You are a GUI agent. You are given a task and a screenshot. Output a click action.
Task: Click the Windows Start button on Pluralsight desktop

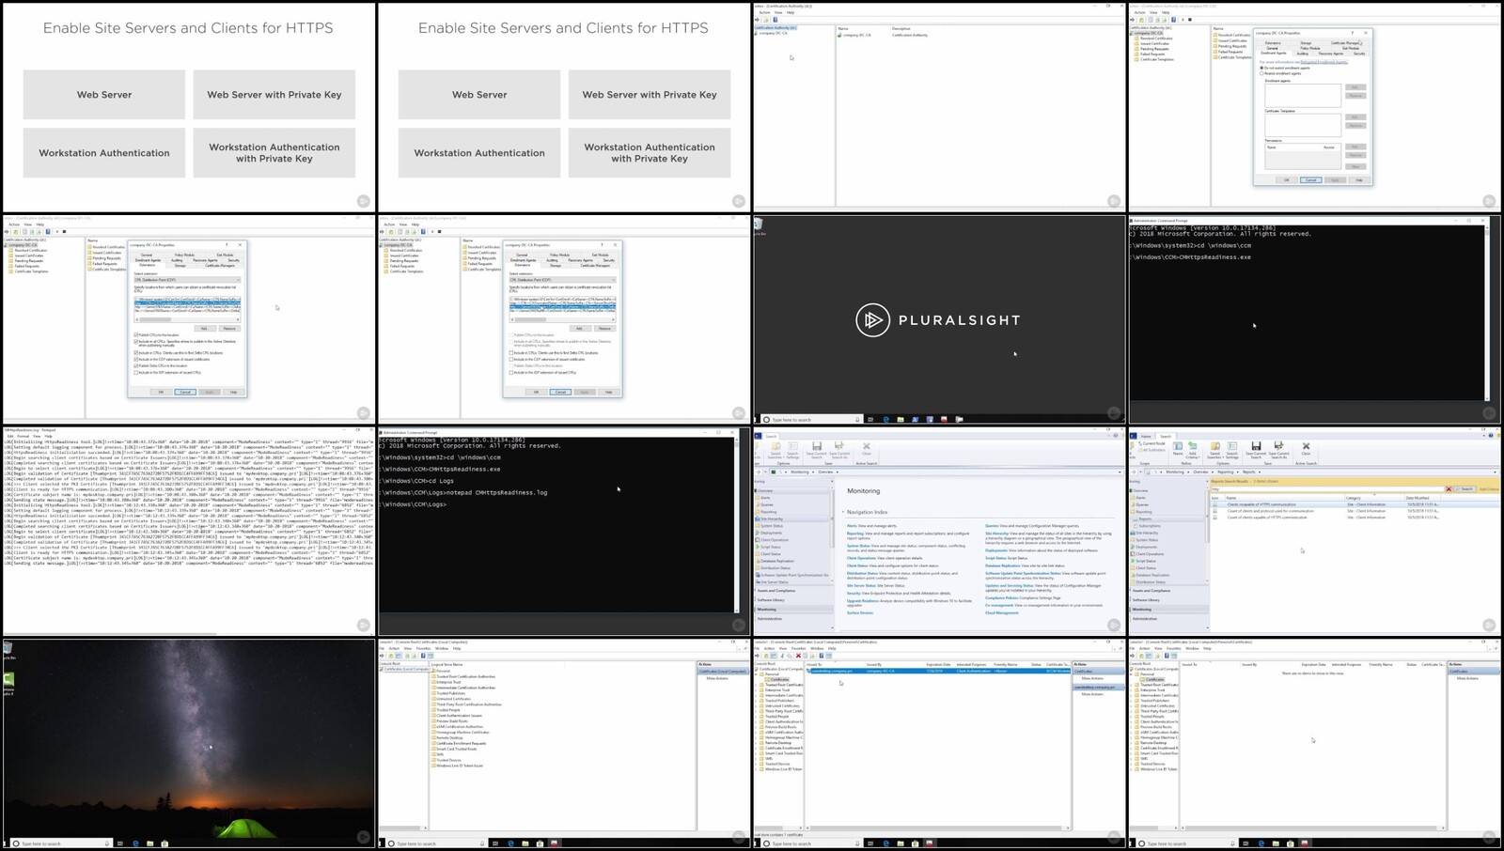(x=758, y=419)
